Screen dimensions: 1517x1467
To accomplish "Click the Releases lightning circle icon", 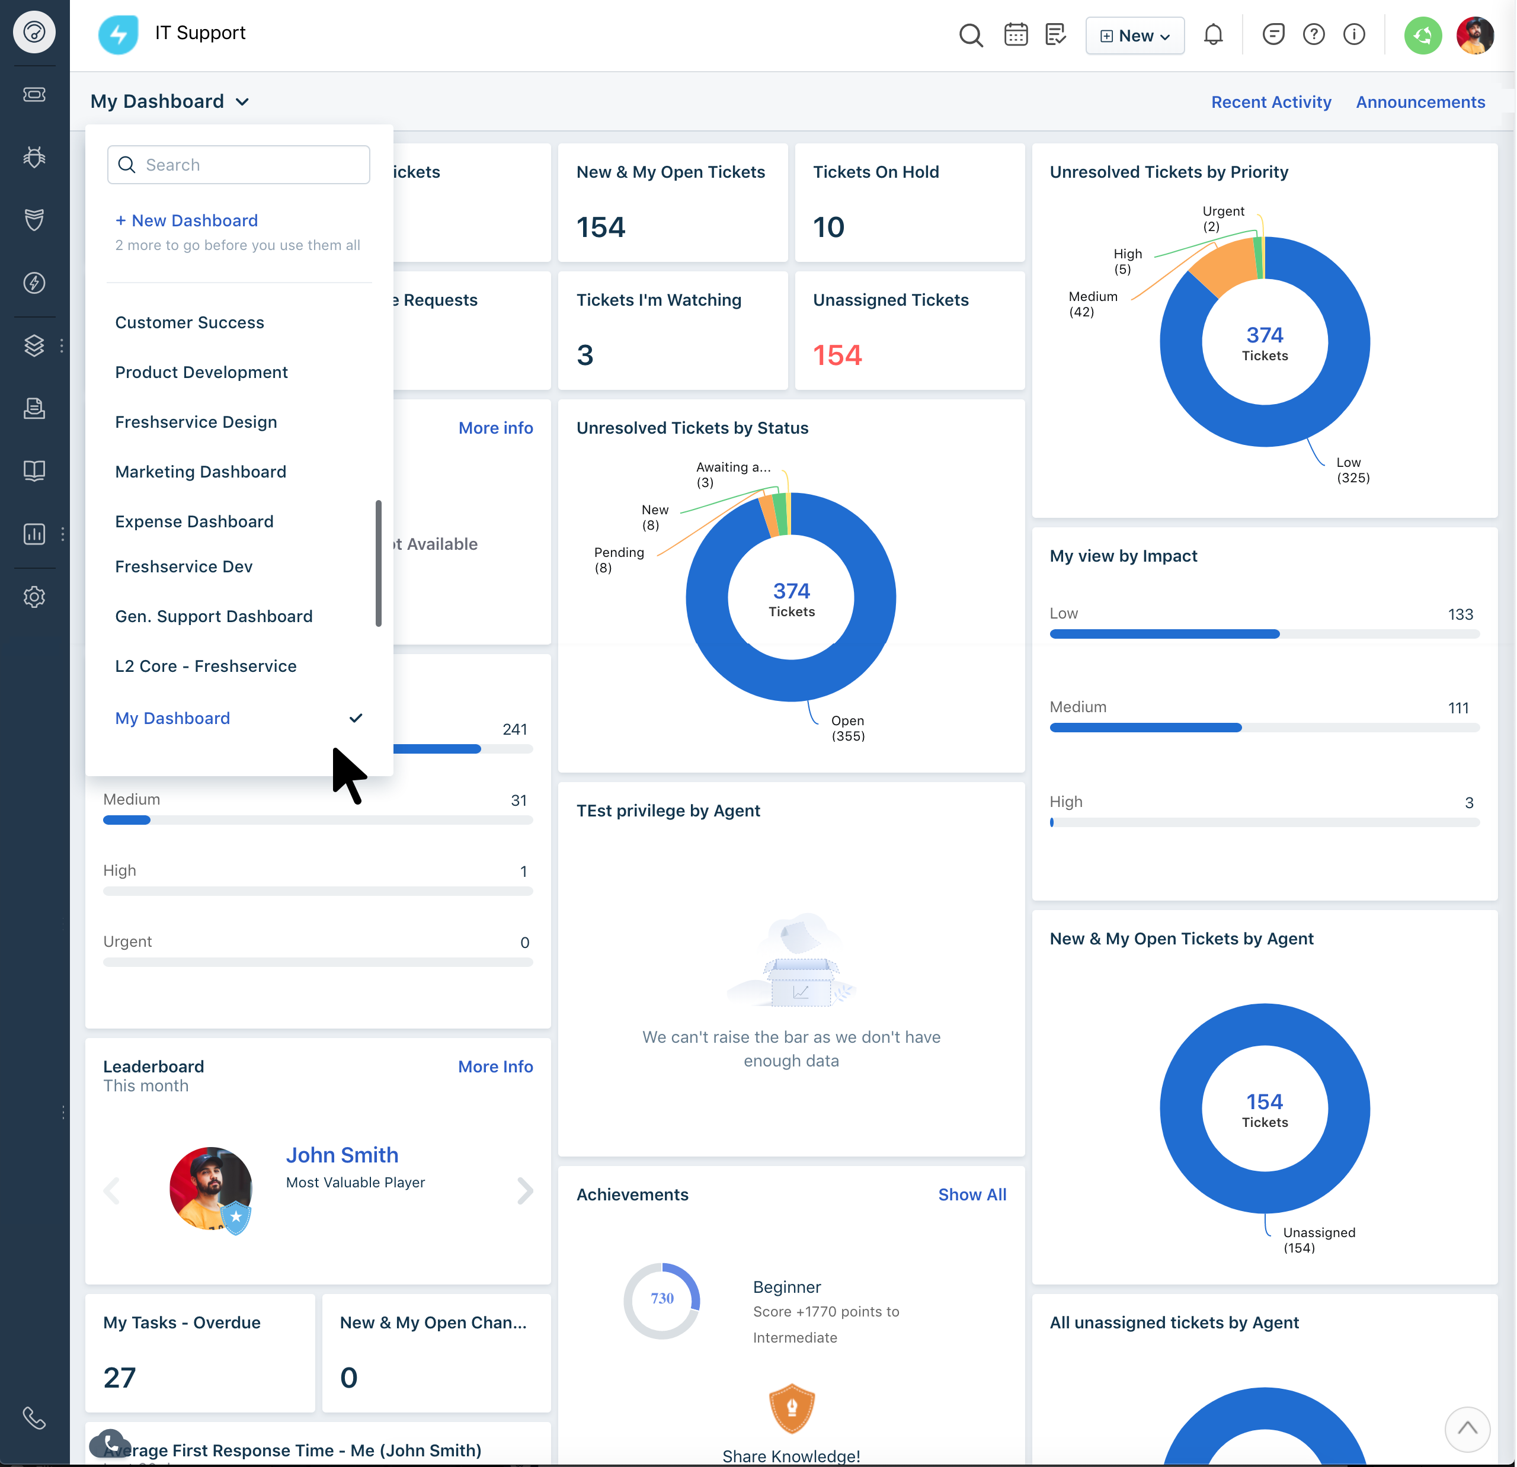I will point(34,283).
